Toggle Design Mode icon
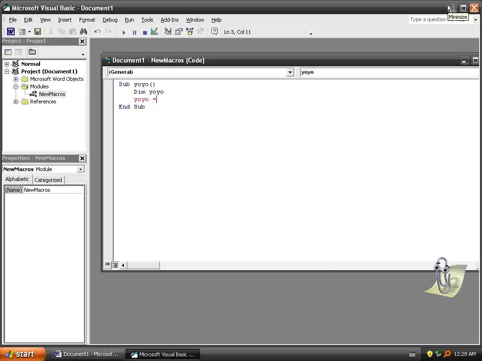 point(154,31)
